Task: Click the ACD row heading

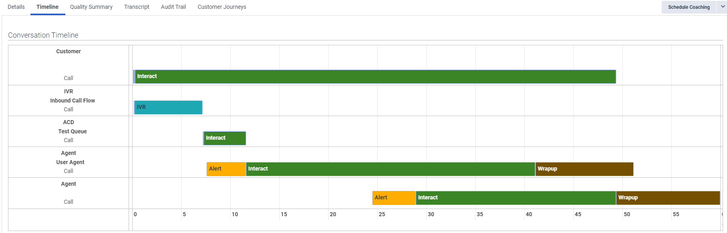Action: tap(69, 122)
